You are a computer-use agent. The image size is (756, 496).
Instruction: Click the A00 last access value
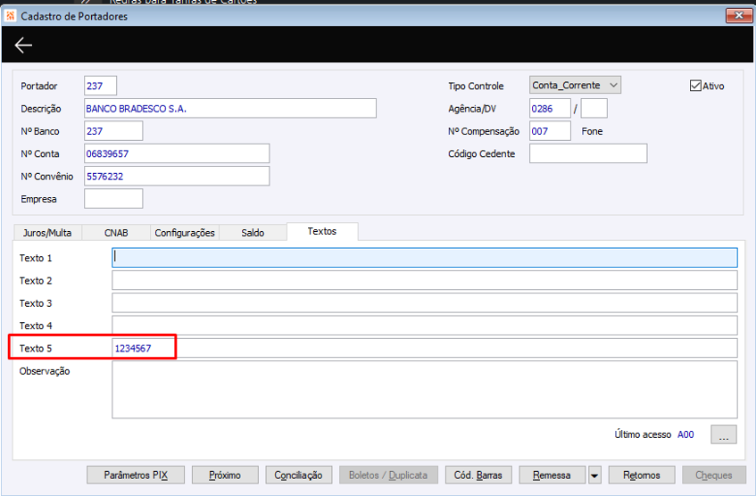(685, 434)
